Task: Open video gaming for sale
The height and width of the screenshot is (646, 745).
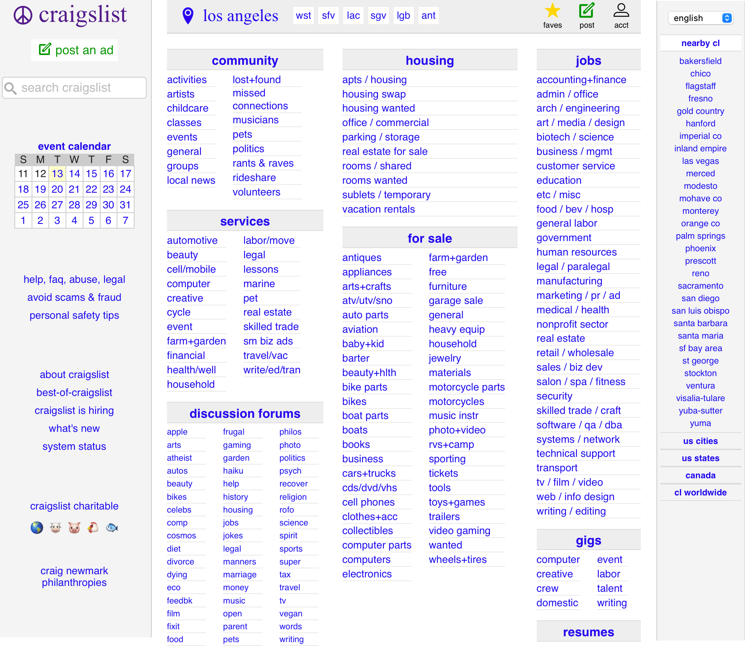Action: (459, 531)
